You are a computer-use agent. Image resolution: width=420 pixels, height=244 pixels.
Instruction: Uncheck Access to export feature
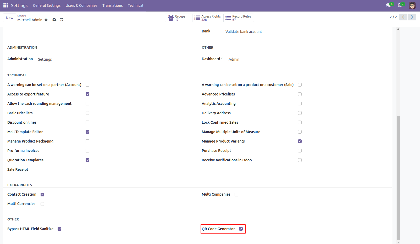87,94
